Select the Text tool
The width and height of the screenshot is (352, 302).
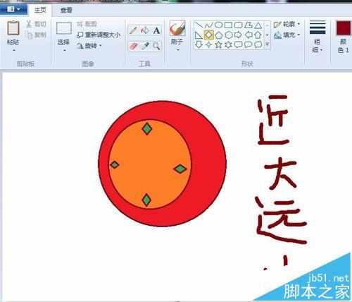click(x=156, y=30)
